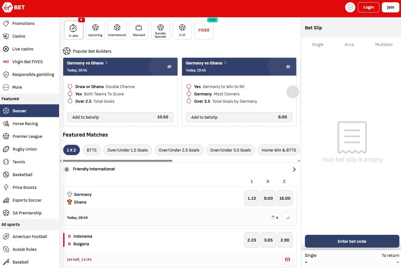
Task: Switch to the Acca bet slip tab
Action: [x=349, y=44]
